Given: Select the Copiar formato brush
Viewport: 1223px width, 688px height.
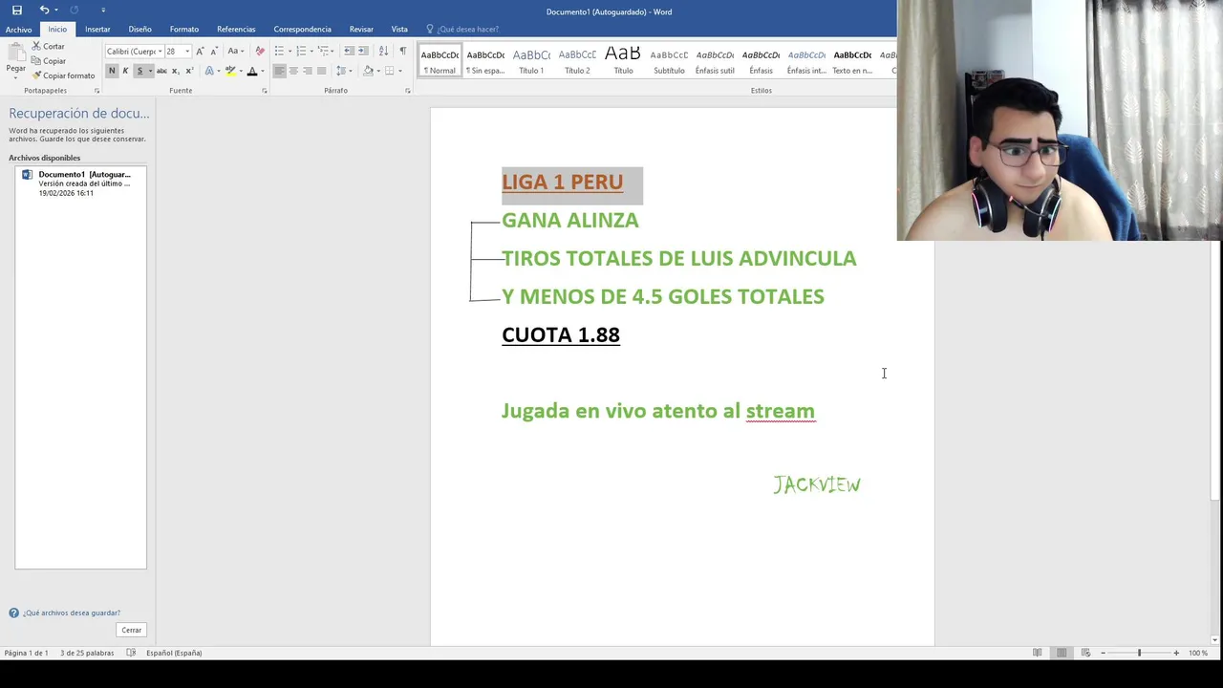Looking at the screenshot, I should coord(62,75).
